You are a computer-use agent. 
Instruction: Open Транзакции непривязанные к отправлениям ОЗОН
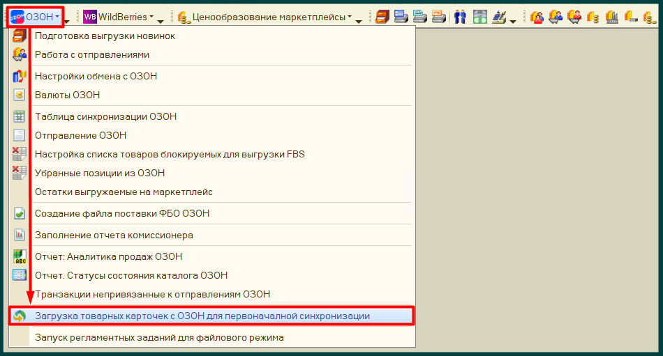(x=212, y=294)
